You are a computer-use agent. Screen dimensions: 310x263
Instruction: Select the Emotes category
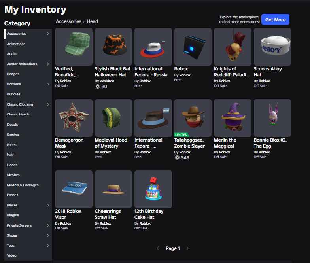[x=28, y=134]
